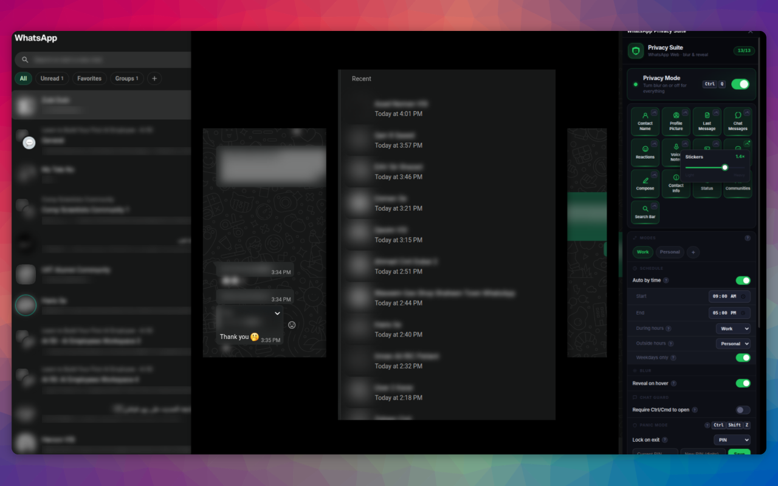The height and width of the screenshot is (486, 778).
Task: Switch to the Work mode pill
Action: (642, 252)
